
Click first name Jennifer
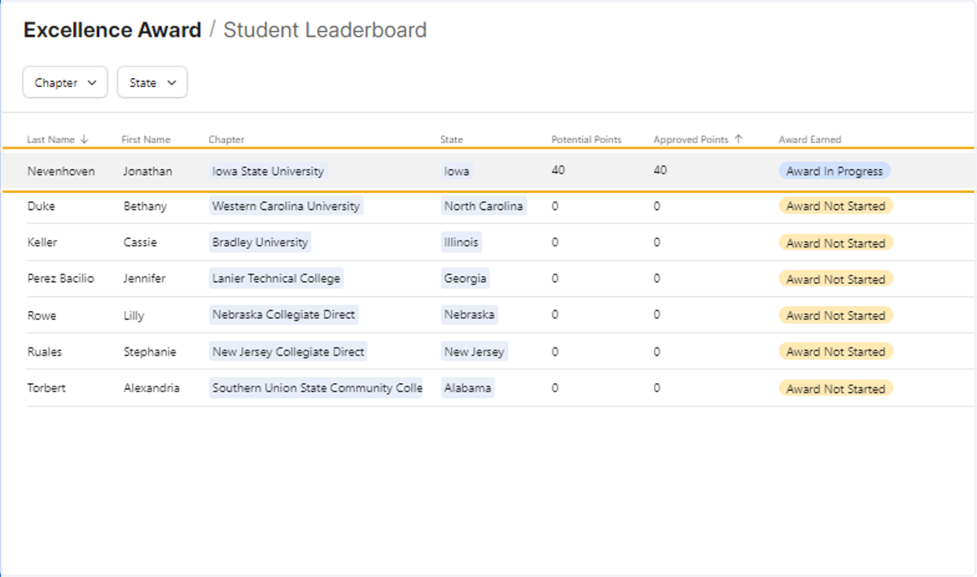(x=144, y=278)
